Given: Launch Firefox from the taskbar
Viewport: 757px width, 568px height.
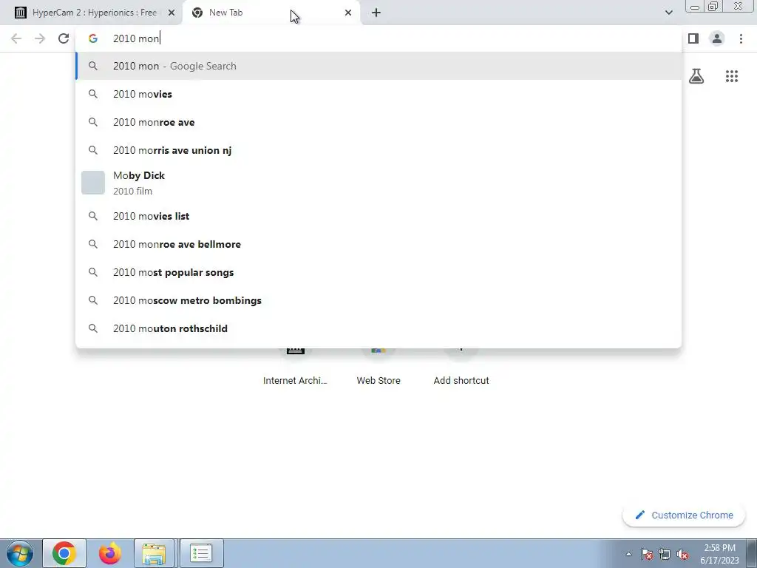Looking at the screenshot, I should click(109, 553).
